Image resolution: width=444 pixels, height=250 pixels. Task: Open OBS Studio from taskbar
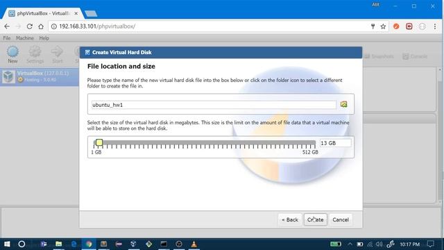pyautogui.click(x=179, y=244)
